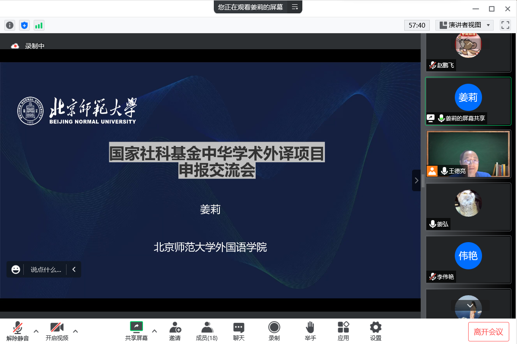The height and width of the screenshot is (344, 517).
Task: Unmute yourself via 解除静音
Action: click(17, 330)
